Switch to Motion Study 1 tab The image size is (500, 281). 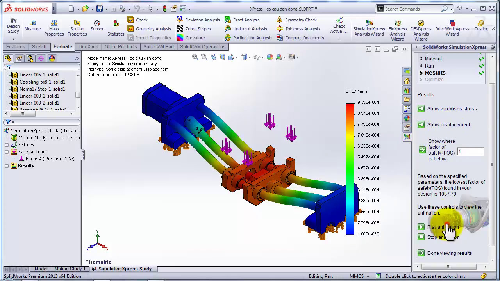coord(70,269)
